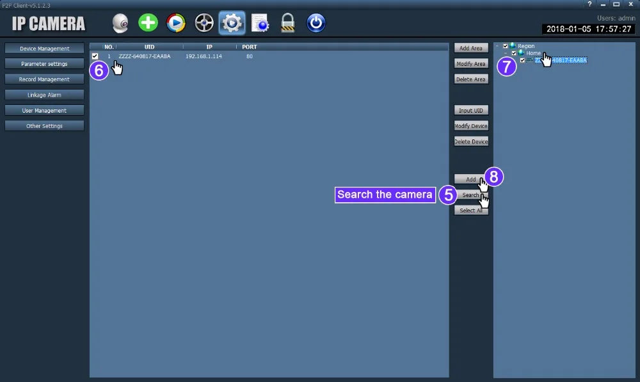
Task: Click the blue power icon
Action: [316, 23]
